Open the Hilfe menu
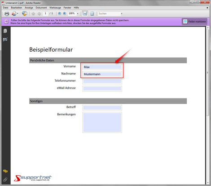 point(76,8)
